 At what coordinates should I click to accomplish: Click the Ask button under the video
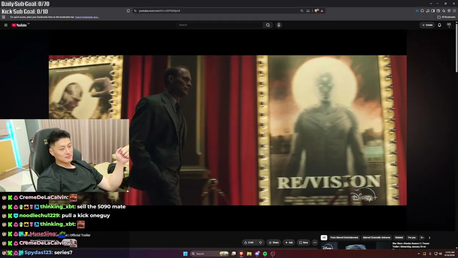pyautogui.click(x=289, y=243)
